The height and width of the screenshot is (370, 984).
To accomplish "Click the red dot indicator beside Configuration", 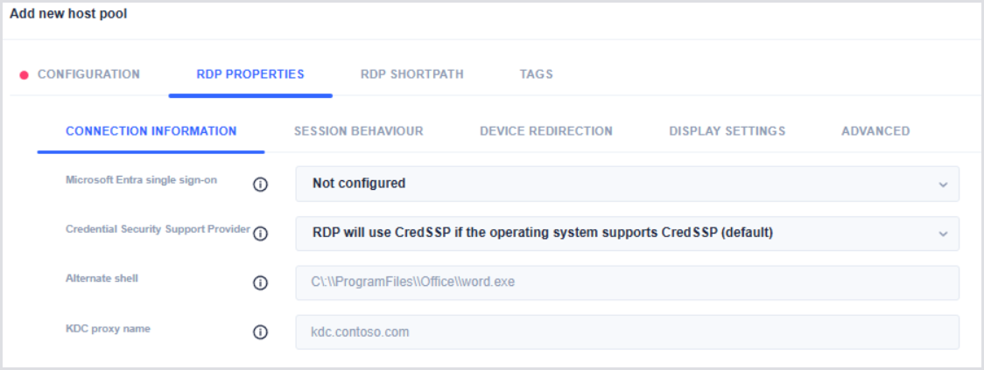I will point(24,74).
